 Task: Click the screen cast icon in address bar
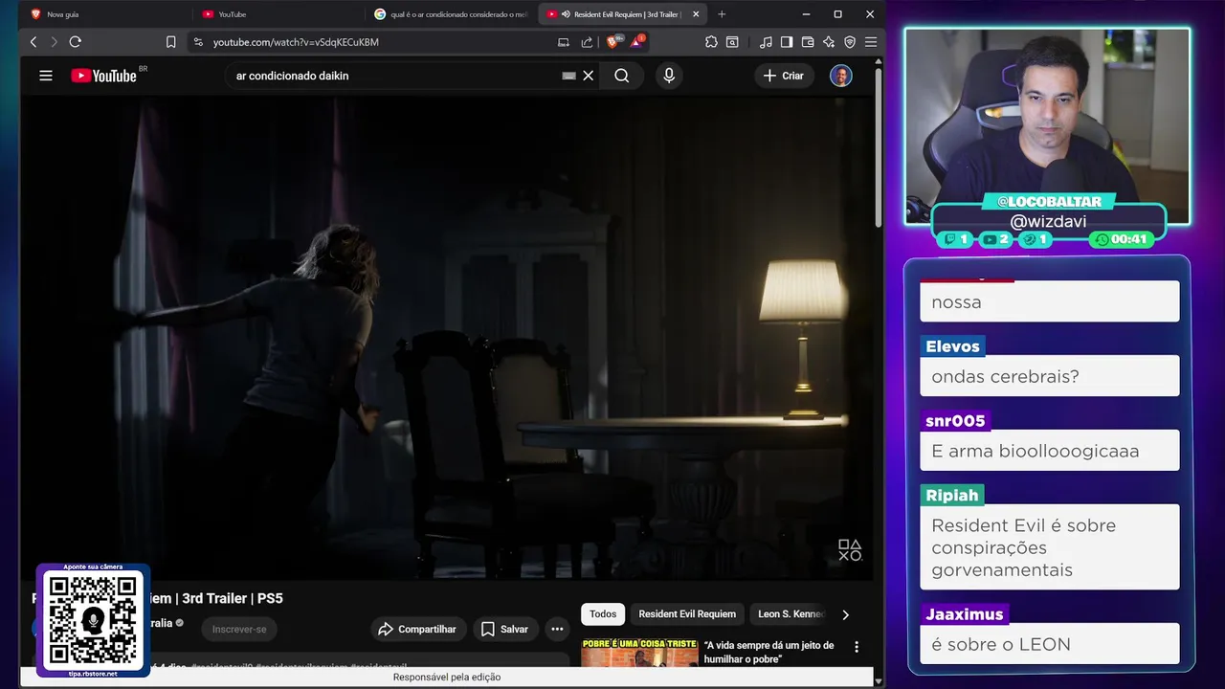point(564,42)
